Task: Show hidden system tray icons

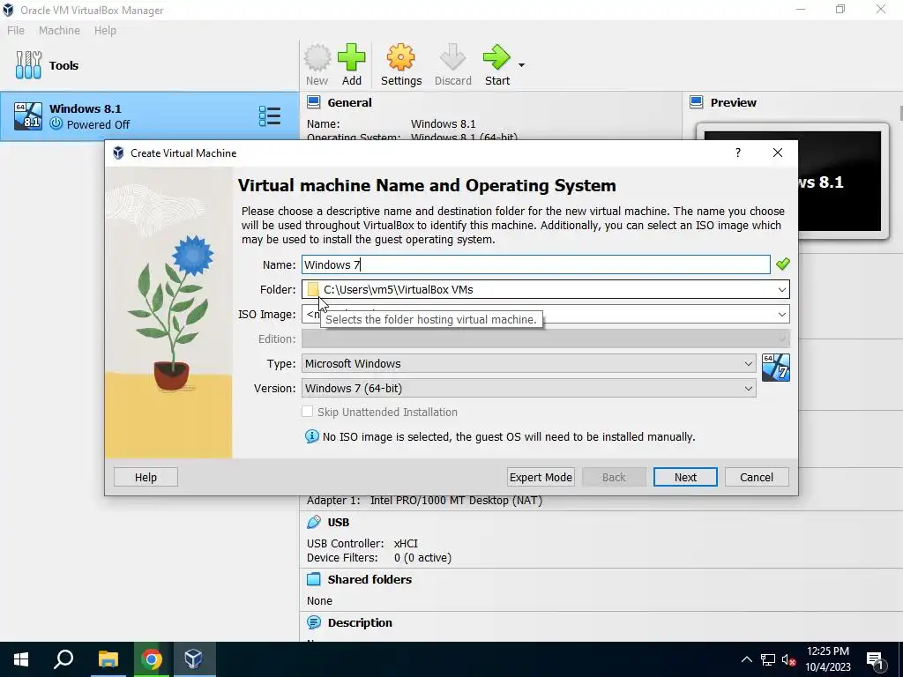Action: [746, 659]
